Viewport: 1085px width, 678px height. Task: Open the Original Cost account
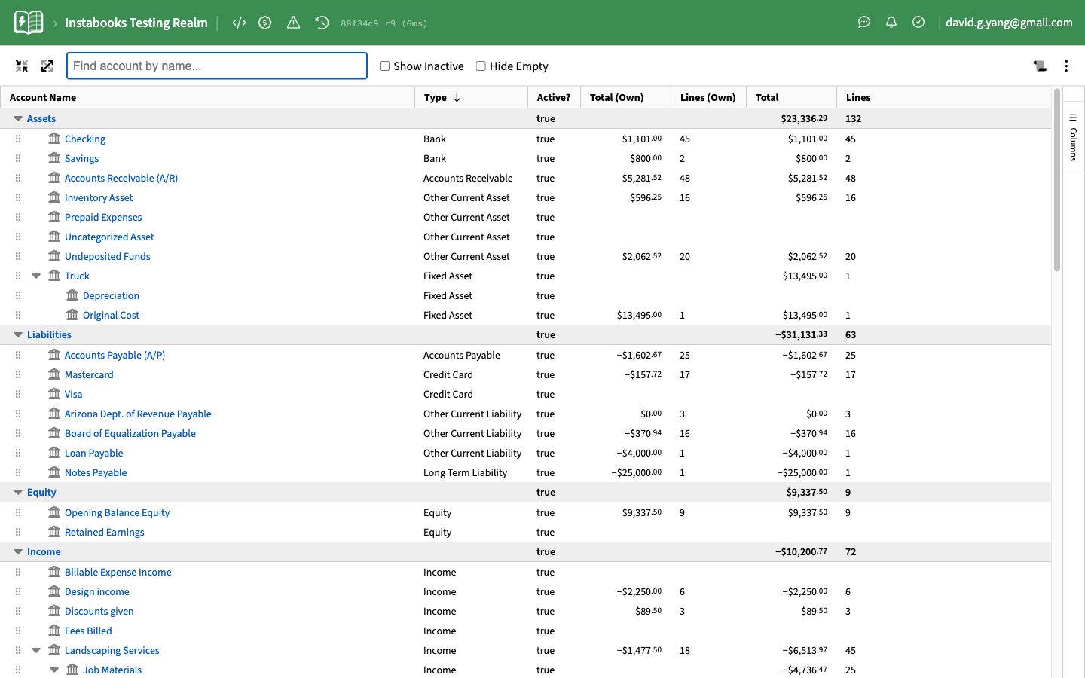tap(111, 315)
